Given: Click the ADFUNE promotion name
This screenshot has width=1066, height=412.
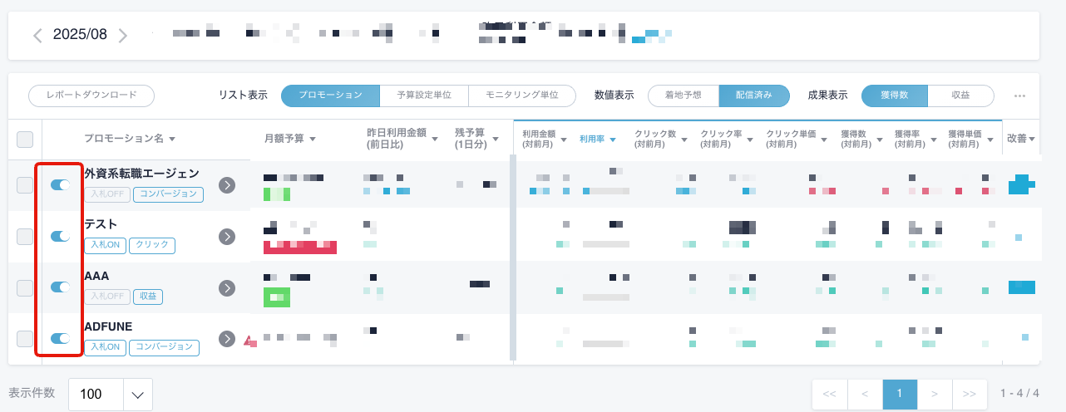Looking at the screenshot, I should tap(108, 326).
